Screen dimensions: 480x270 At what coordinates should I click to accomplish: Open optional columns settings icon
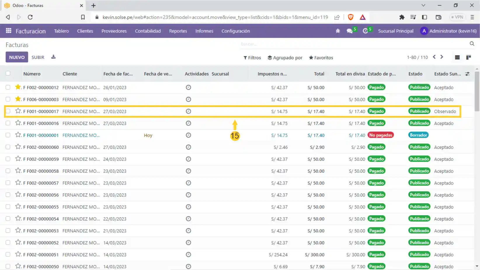pyautogui.click(x=467, y=74)
